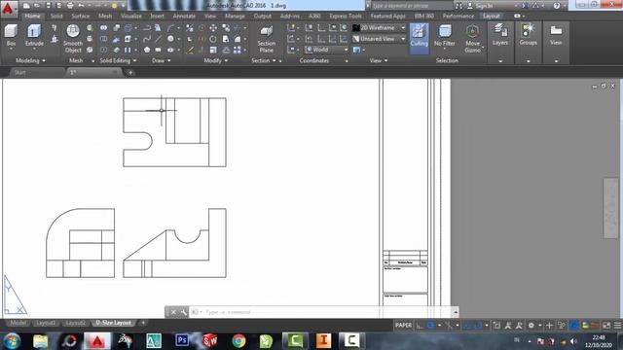The height and width of the screenshot is (350, 623).
Task: Switch to the Layout1 tab
Action: [46, 323]
